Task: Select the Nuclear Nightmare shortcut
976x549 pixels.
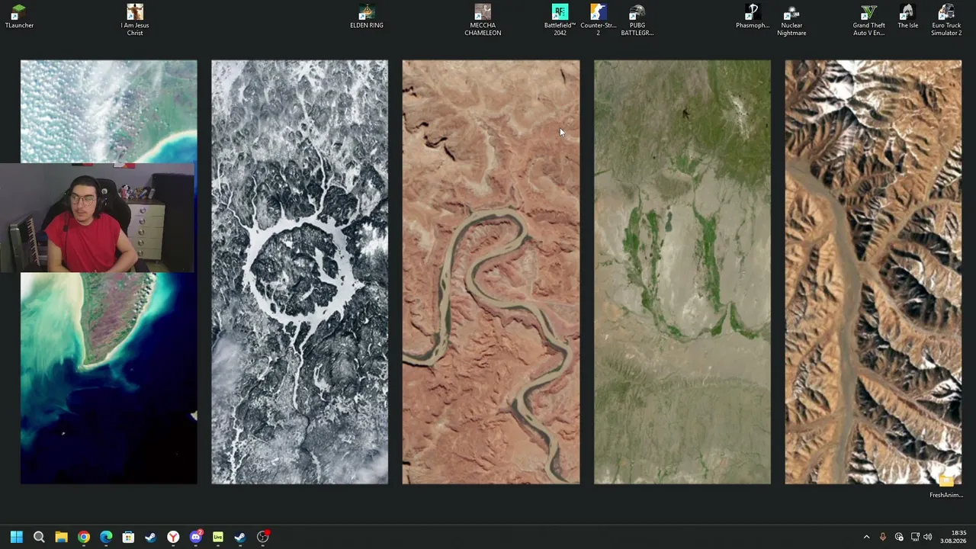Action: 791,20
